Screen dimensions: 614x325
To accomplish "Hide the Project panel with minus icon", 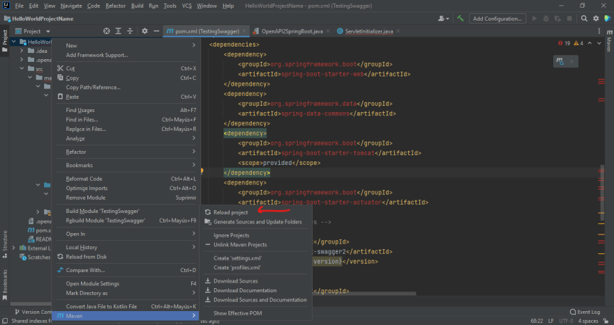I will pos(156,31).
